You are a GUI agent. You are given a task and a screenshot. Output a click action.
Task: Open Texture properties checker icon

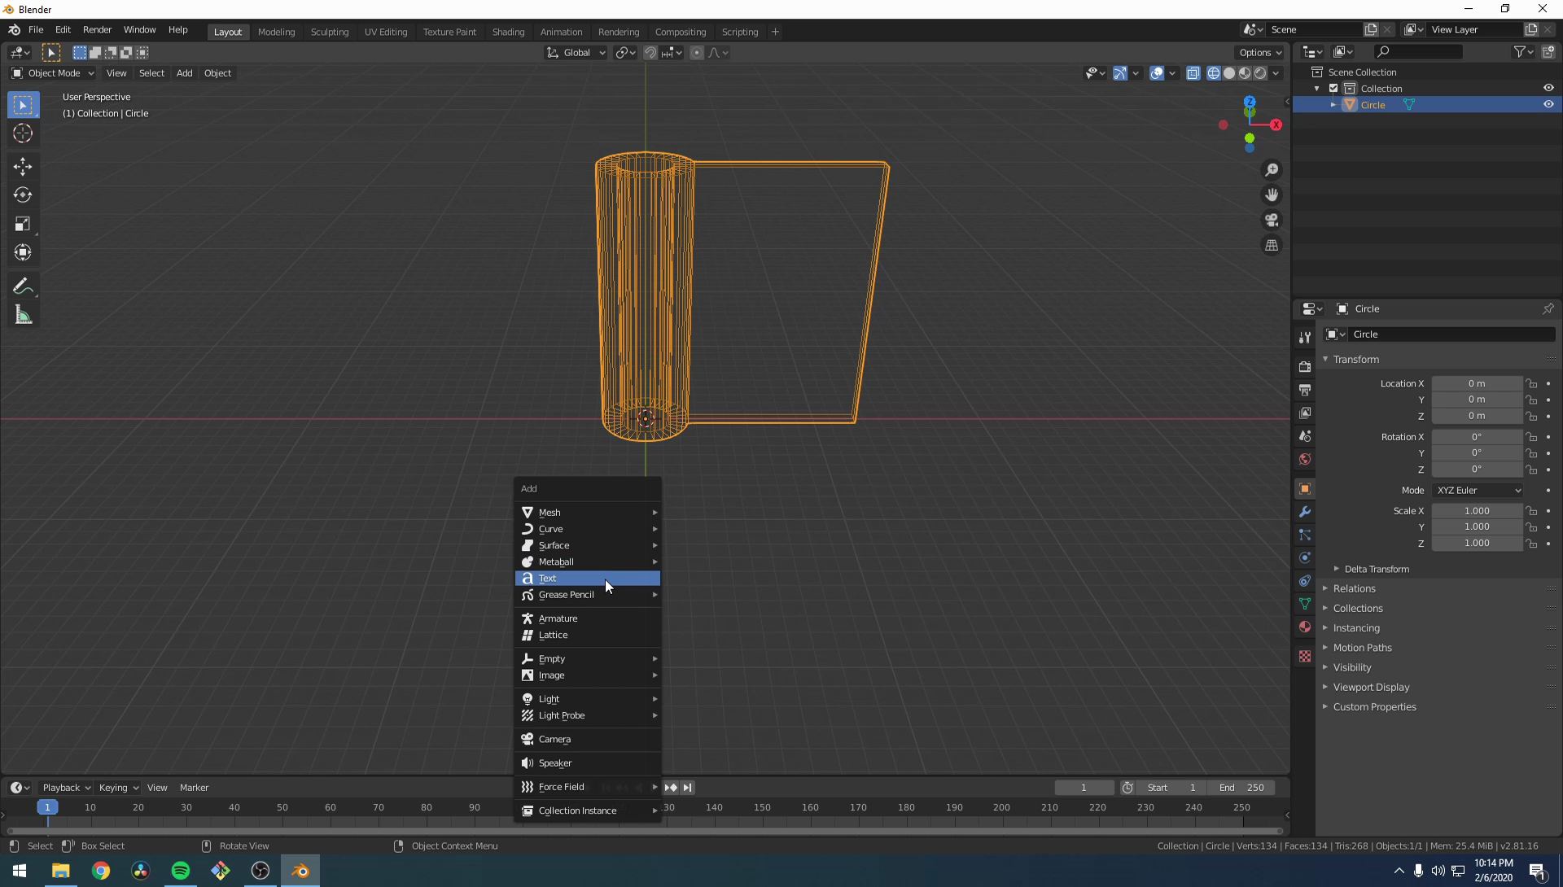(1305, 656)
